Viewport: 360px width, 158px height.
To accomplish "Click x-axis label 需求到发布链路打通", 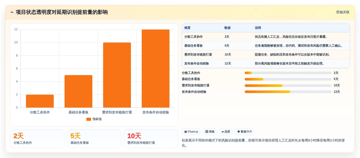I will click(x=117, y=112).
